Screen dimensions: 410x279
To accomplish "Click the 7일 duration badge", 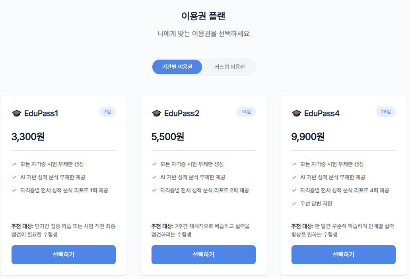I will click(107, 112).
